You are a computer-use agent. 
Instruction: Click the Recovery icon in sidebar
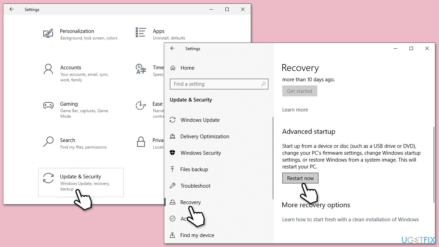pyautogui.click(x=173, y=202)
